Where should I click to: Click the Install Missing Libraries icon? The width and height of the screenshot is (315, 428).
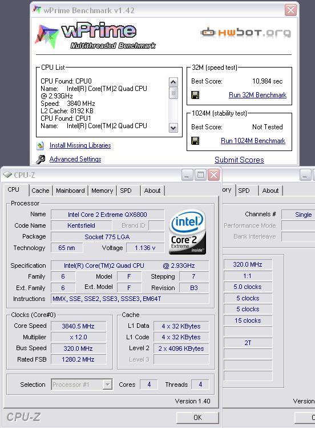[41, 145]
